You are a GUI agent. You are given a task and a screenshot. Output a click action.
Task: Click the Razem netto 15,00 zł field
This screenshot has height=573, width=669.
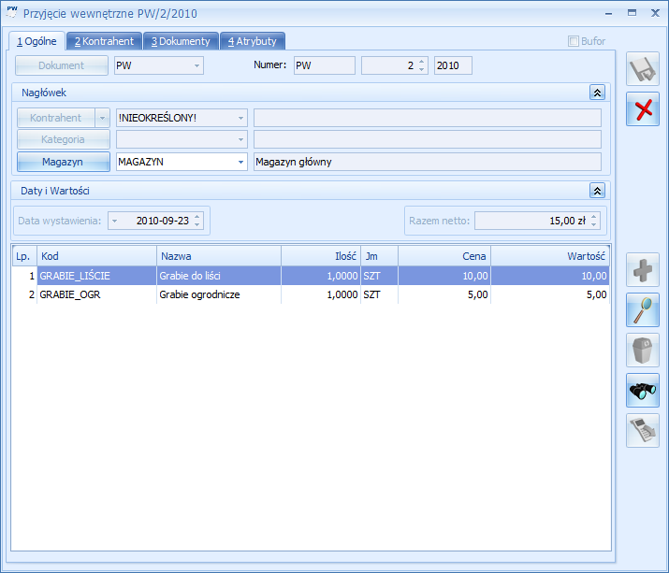(x=537, y=221)
